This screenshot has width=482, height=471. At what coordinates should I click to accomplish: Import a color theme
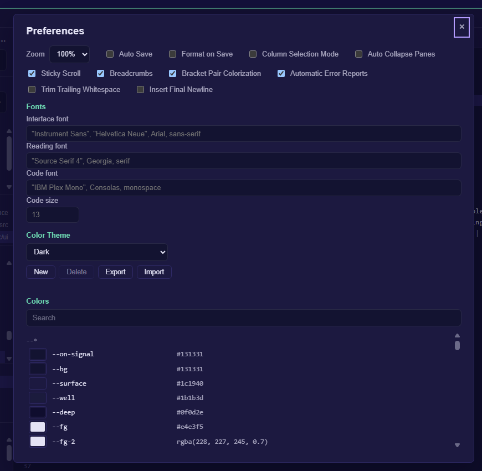tap(154, 272)
